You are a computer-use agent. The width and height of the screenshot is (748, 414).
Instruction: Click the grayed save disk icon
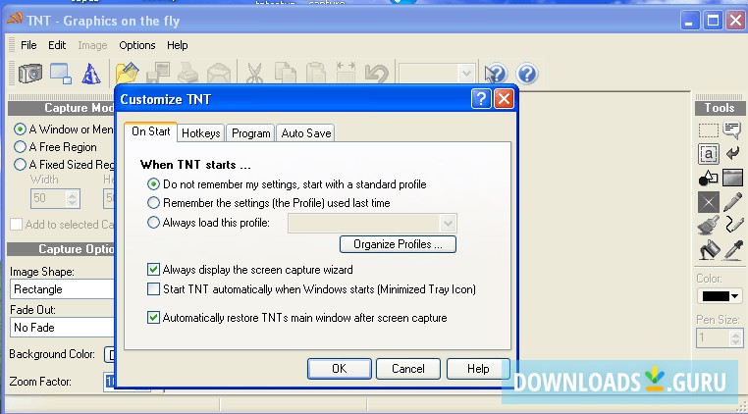pos(158,74)
